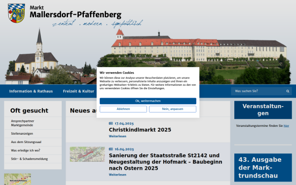The width and height of the screenshot is (296, 185).
Task: Open Ansprechpartner Marktgemeinde link
Action: coord(23,123)
